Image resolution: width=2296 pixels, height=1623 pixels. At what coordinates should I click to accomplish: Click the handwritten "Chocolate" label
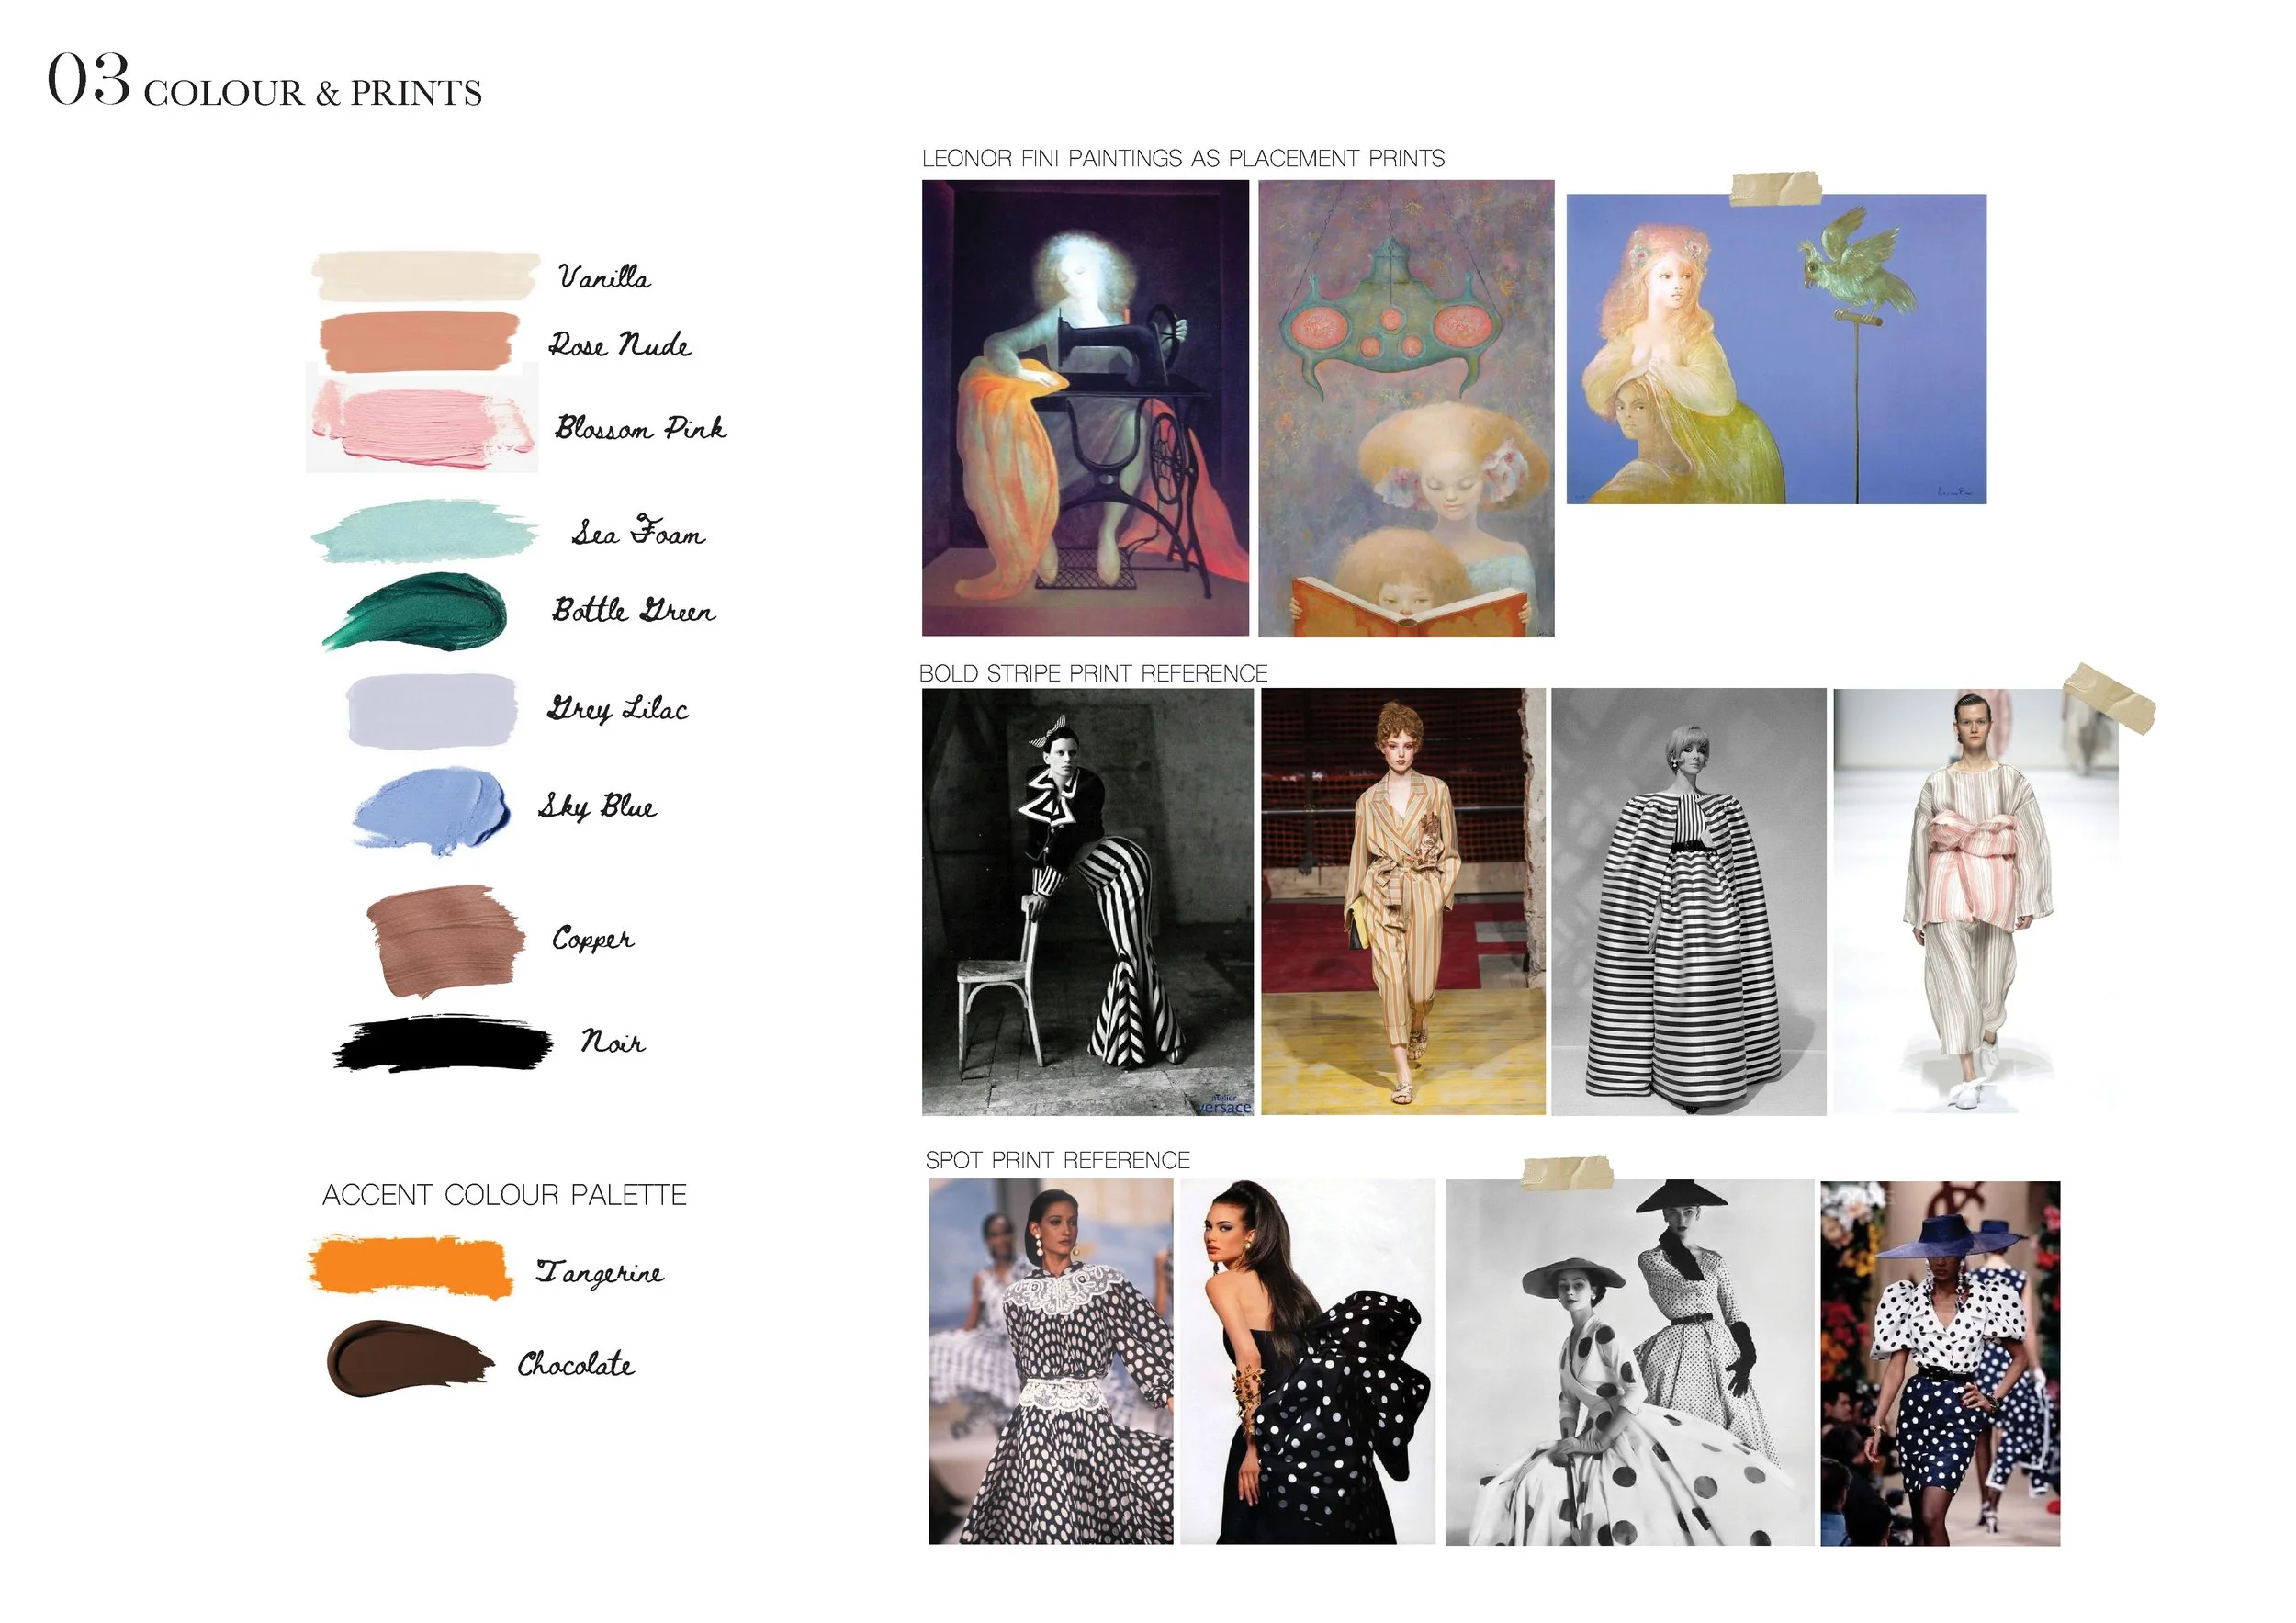(576, 1364)
